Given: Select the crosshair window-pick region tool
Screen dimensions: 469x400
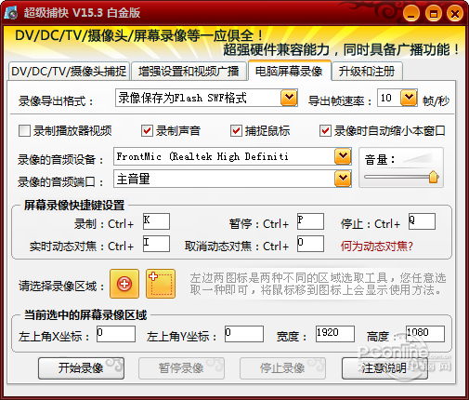Looking at the screenshot, I should tap(124, 284).
